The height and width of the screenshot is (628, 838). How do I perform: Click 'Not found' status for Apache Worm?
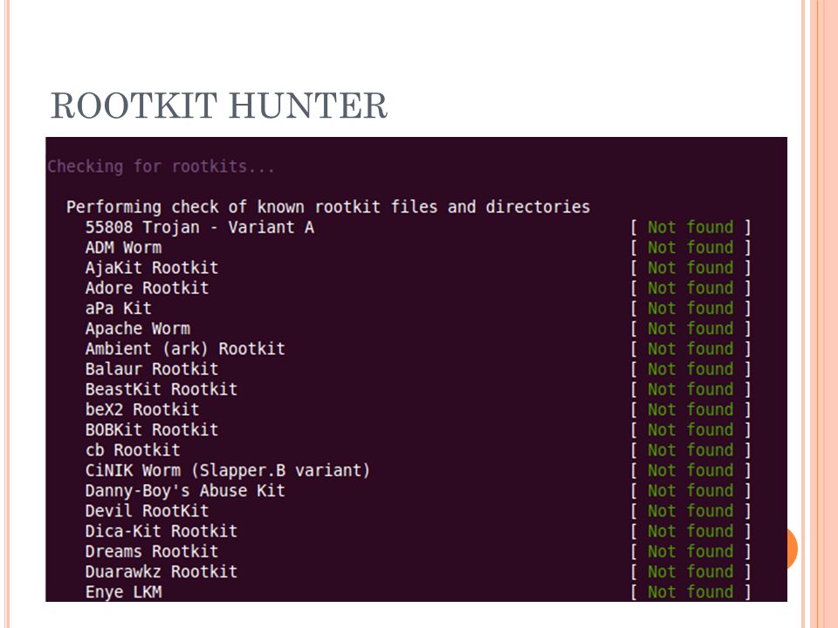690,329
